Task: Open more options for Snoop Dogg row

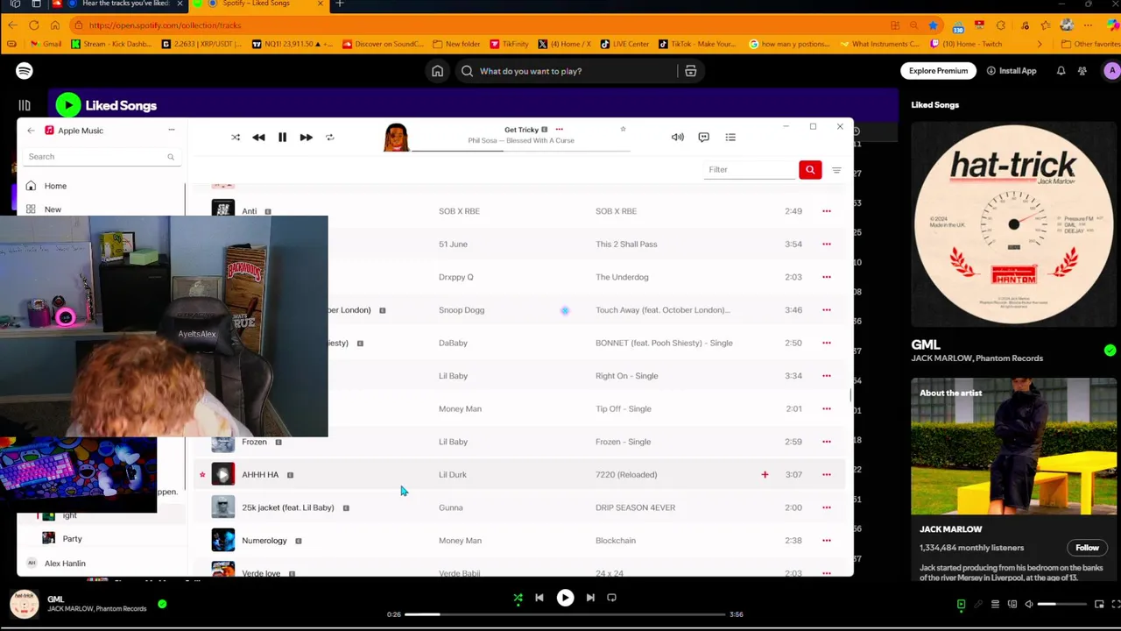Action: pos(827,309)
